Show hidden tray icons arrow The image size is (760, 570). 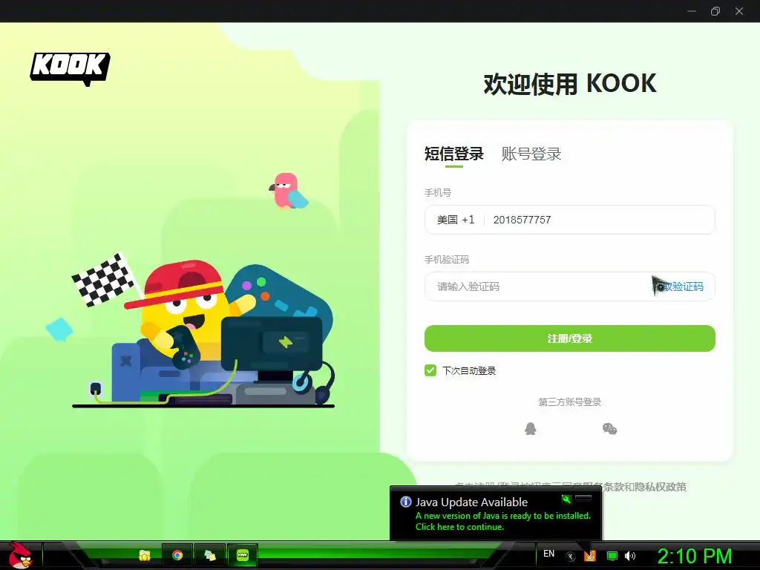tap(571, 557)
